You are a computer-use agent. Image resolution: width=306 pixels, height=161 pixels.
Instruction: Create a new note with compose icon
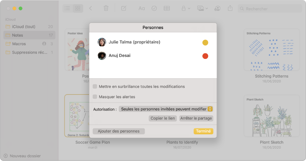pyautogui.click(x=124, y=9)
